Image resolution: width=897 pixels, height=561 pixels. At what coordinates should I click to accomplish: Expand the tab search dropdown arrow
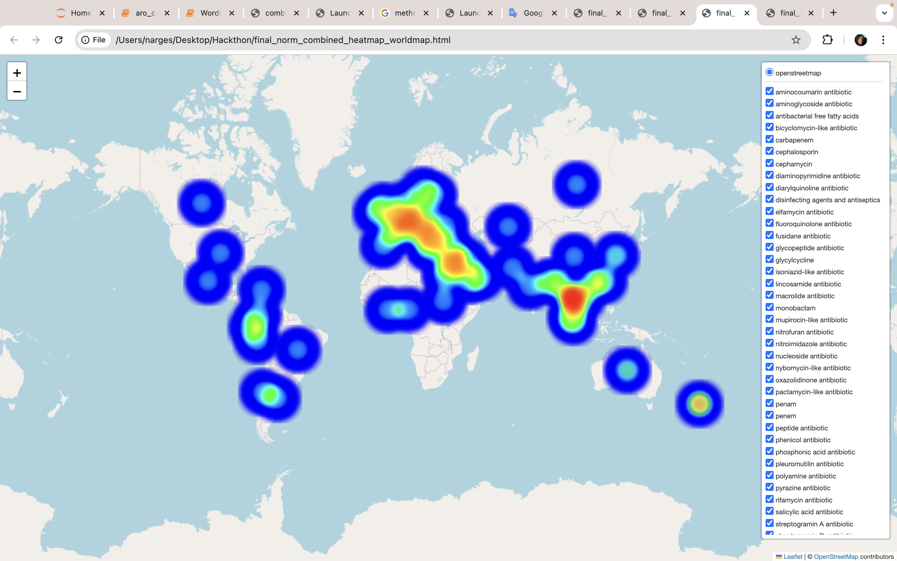click(885, 13)
